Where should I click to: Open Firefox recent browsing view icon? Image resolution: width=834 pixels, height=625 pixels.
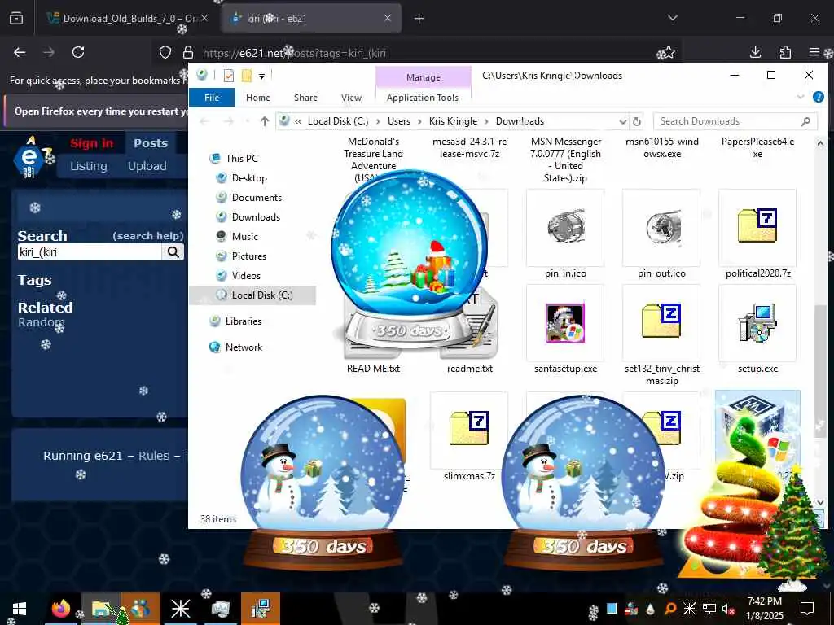(16, 19)
